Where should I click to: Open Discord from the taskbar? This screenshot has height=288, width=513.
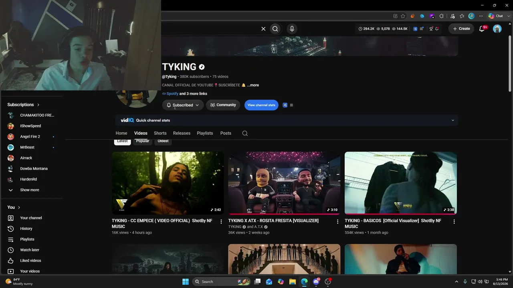click(316, 282)
